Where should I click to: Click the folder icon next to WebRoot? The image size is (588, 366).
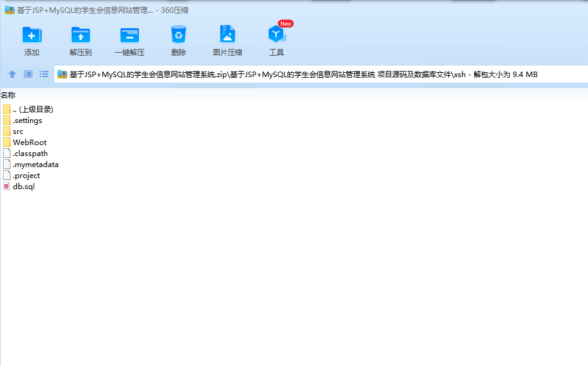click(7, 143)
